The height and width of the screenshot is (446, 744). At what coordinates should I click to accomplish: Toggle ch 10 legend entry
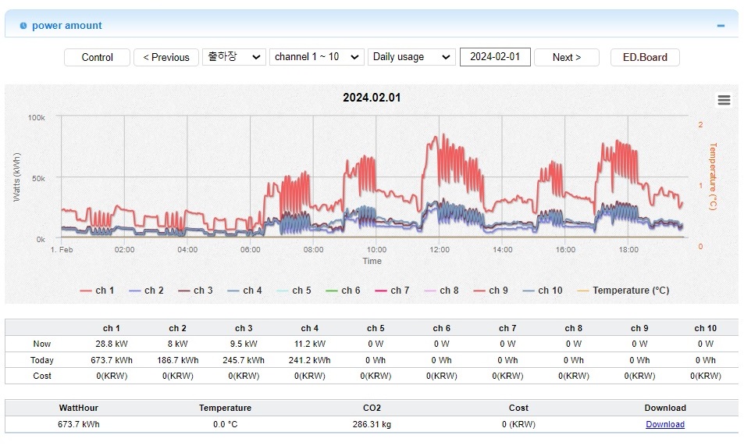[x=543, y=291]
